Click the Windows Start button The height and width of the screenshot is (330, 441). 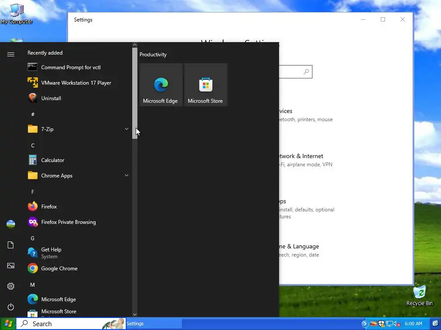[x=8, y=324]
